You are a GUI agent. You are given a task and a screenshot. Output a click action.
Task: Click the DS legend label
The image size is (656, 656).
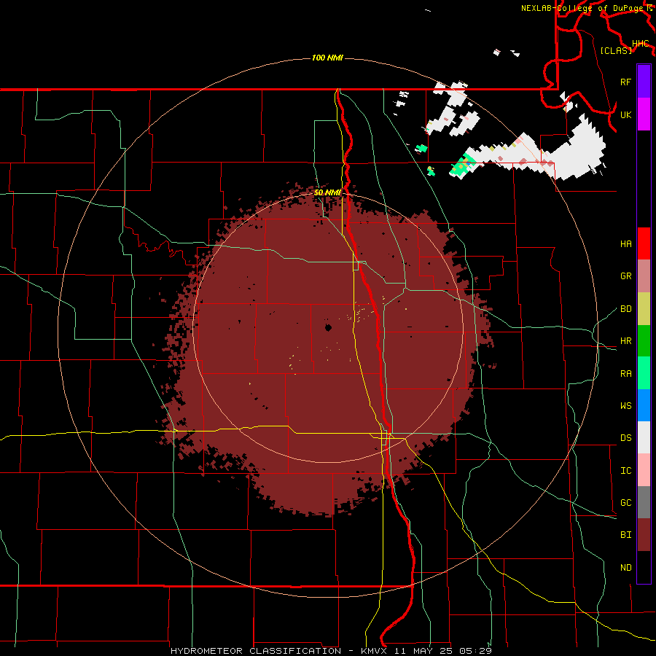tap(625, 437)
